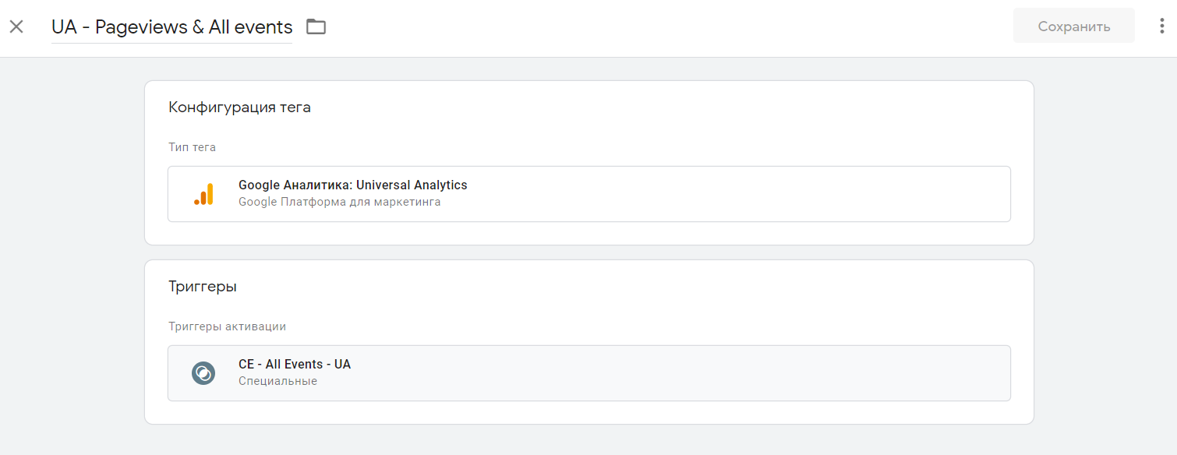The width and height of the screenshot is (1177, 455).
Task: Select 'Google Аналитика: Universal Analytics' tag type title
Action: coord(352,185)
